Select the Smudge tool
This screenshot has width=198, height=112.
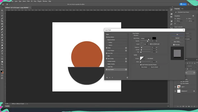[2, 45]
